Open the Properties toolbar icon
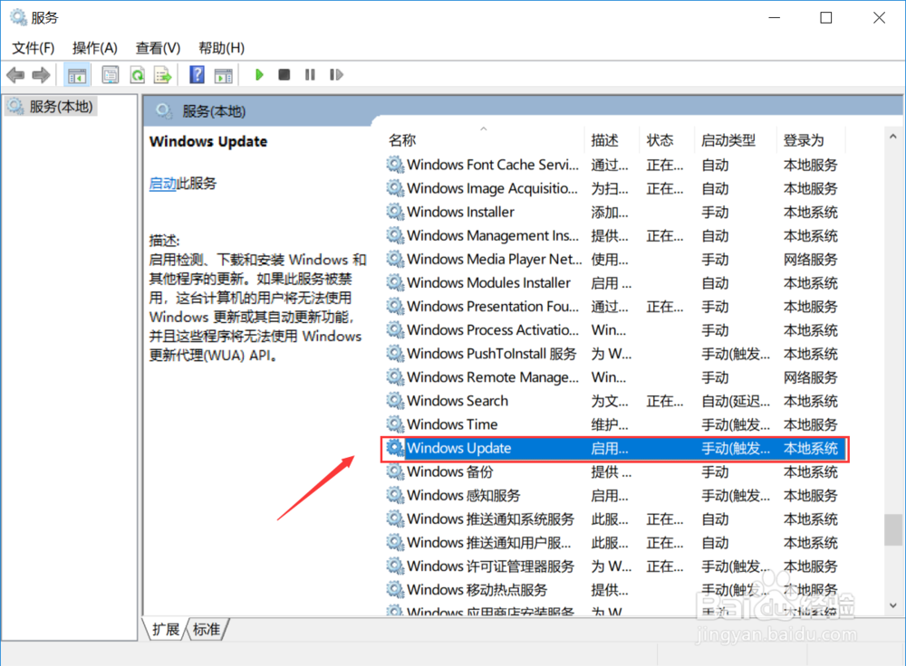The width and height of the screenshot is (906, 666). 111,75
